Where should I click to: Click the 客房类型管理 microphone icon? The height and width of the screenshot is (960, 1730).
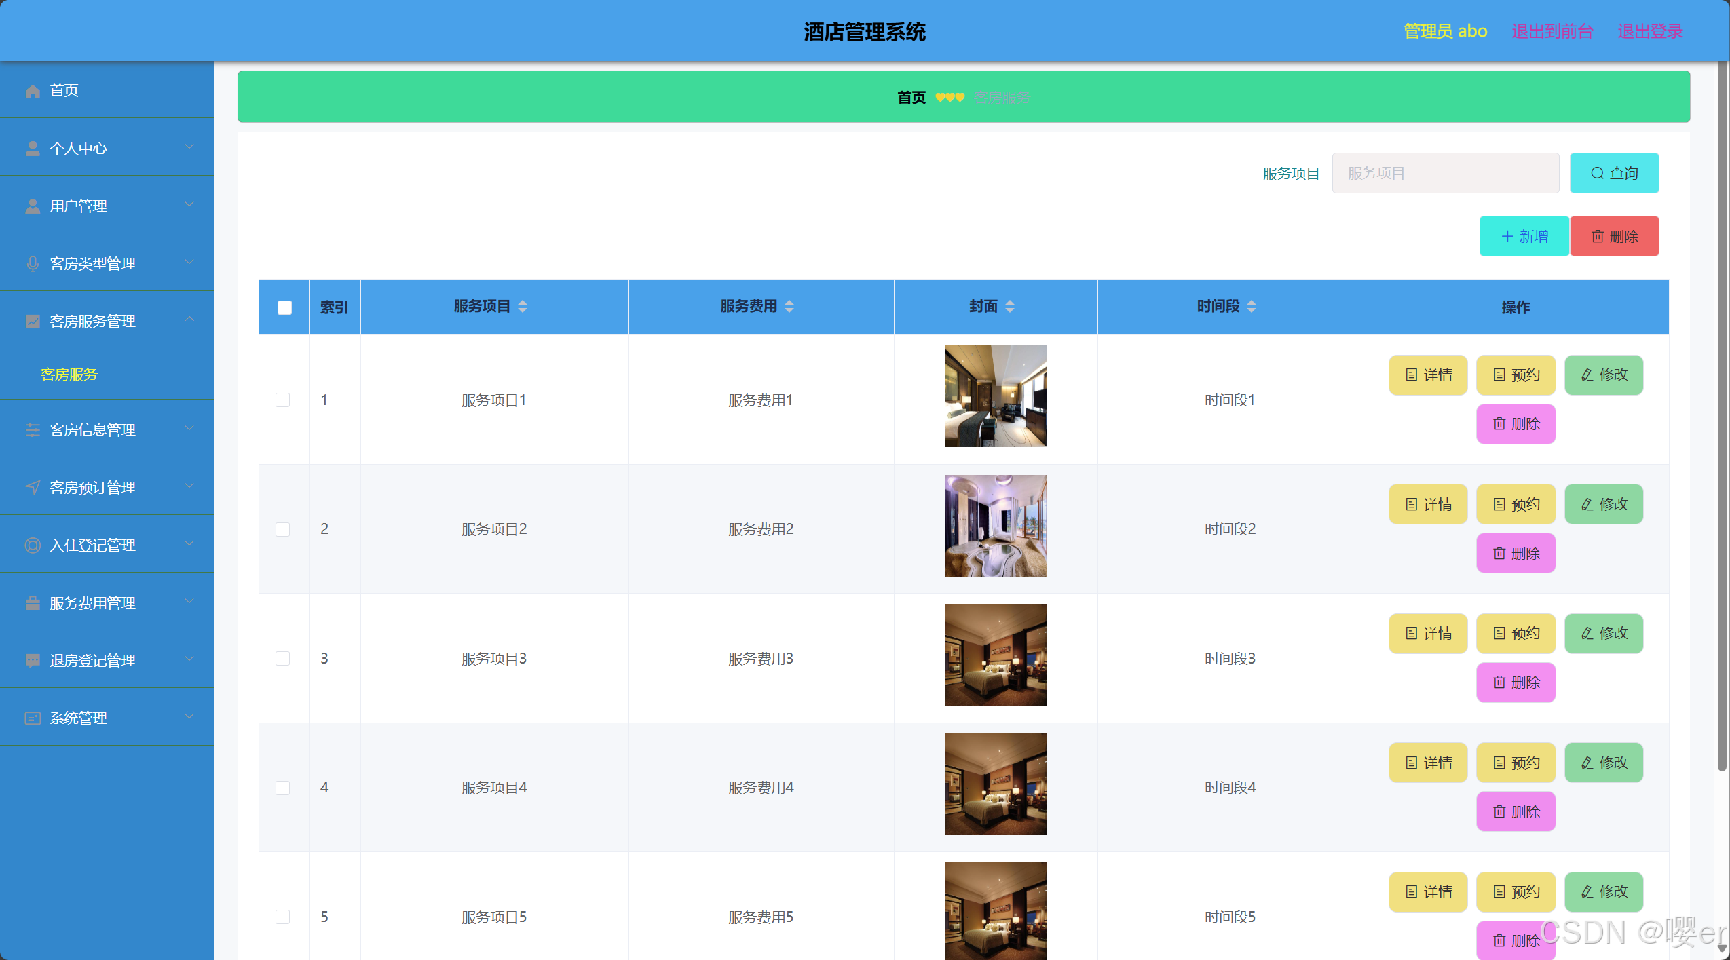point(32,263)
